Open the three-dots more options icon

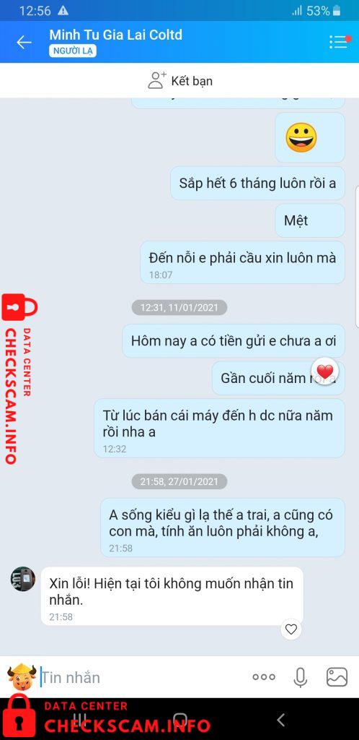coord(264,676)
